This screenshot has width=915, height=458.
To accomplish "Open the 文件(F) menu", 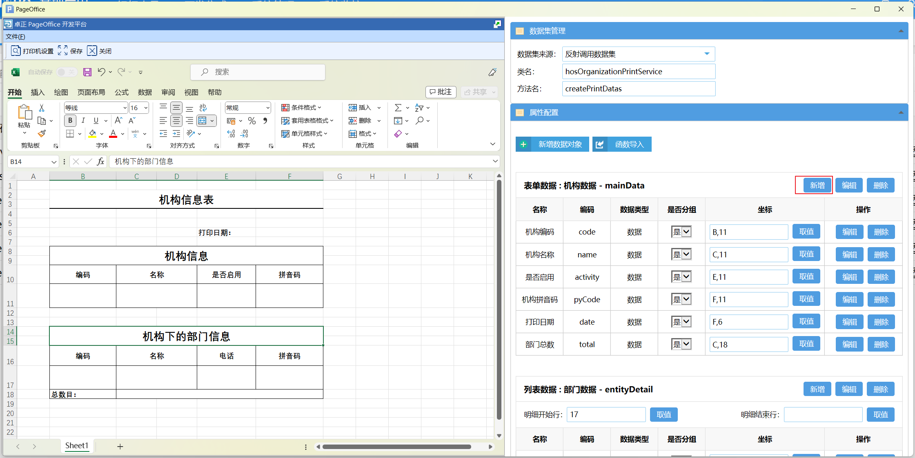I will coord(16,37).
